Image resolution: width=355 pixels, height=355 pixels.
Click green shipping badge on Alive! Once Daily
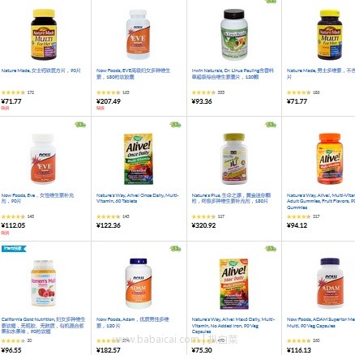pos(175,125)
